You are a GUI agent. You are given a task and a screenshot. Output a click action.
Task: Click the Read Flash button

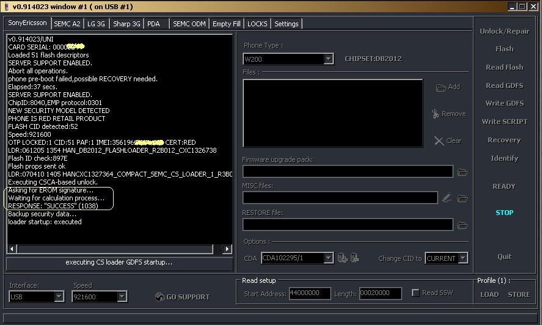tap(504, 67)
